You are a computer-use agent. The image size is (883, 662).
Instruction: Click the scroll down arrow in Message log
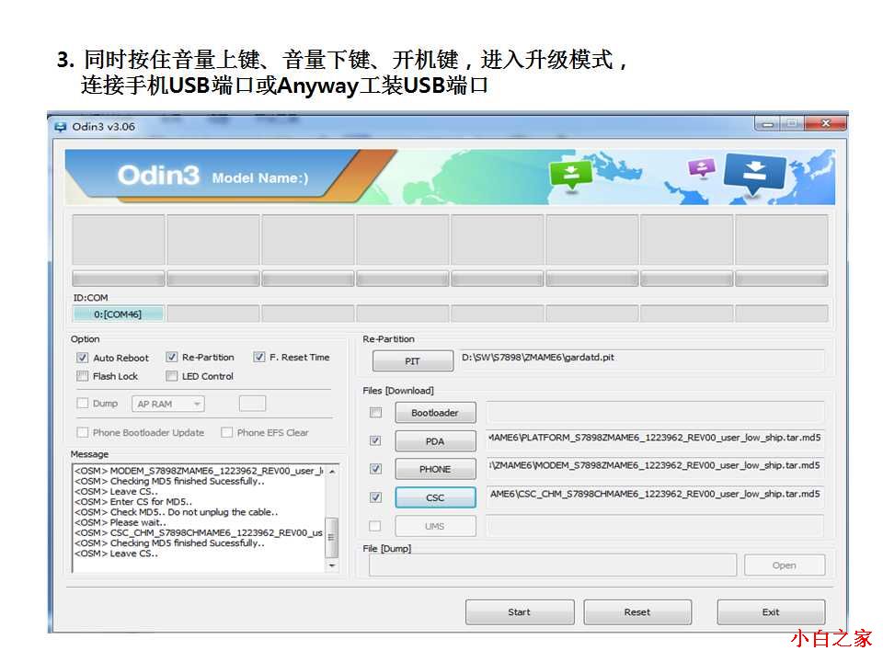[332, 565]
